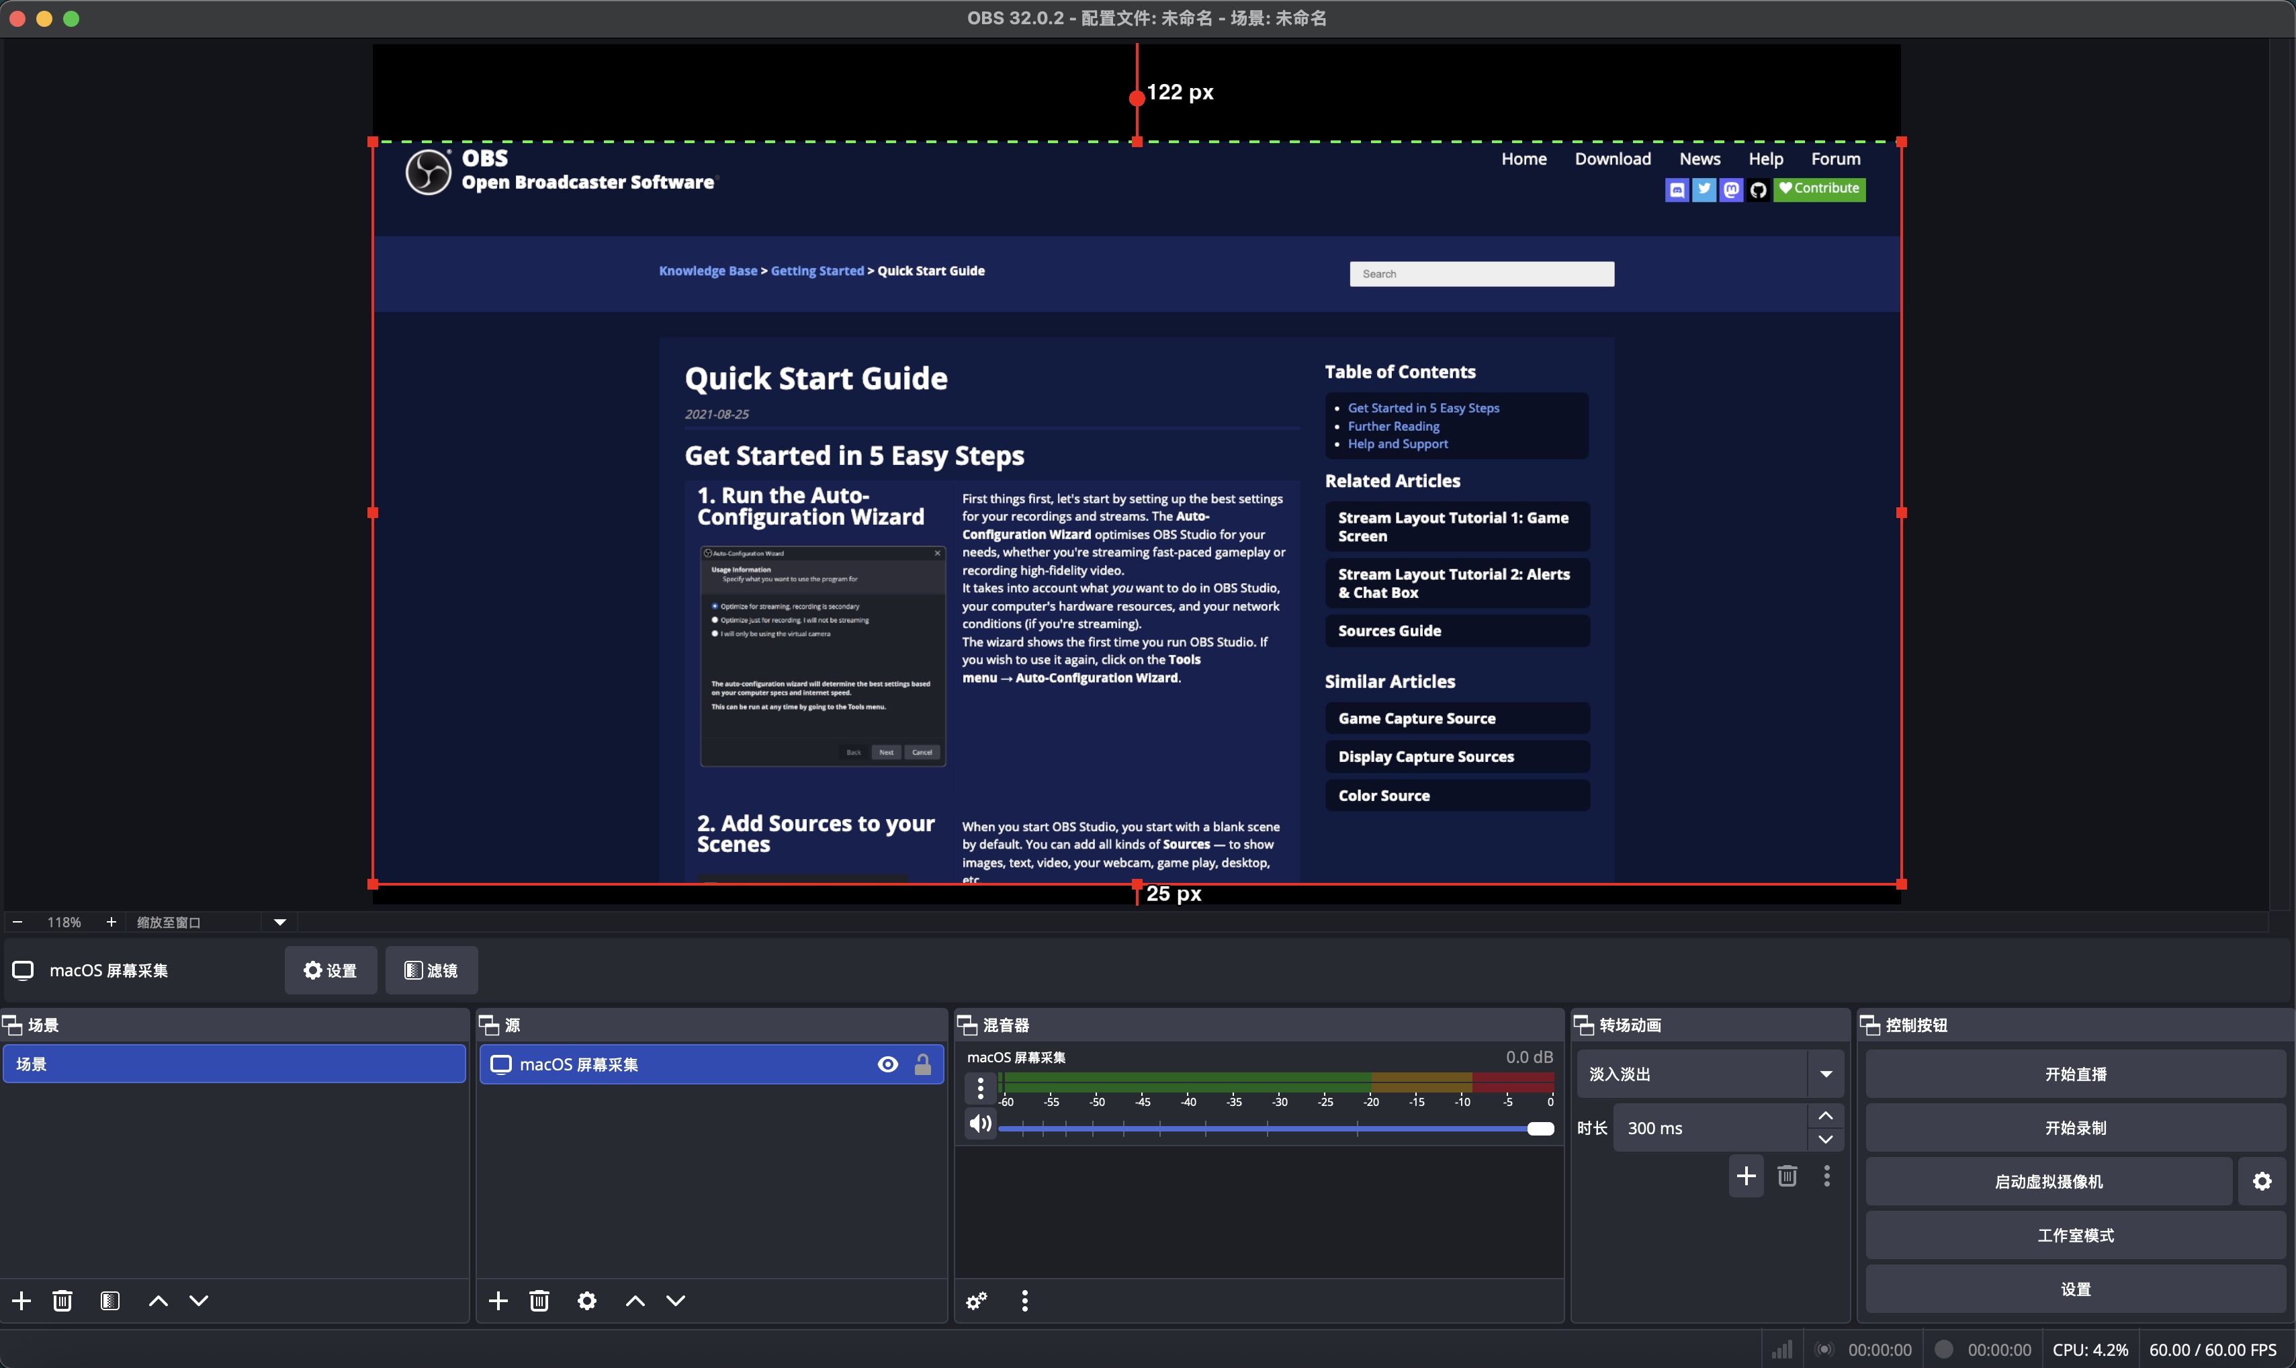2296x1368 pixels.
Task: Open source properties gear icon
Action: tap(587, 1299)
